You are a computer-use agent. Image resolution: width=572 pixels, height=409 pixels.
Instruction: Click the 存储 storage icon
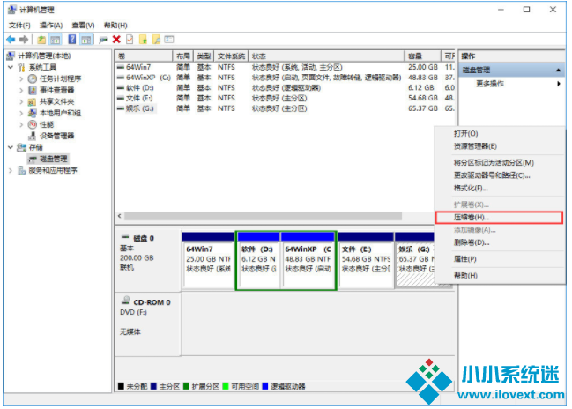pyautogui.click(x=21, y=147)
